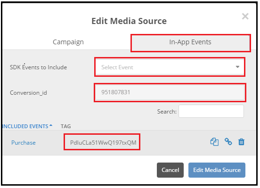The height and width of the screenshot is (188, 260).
Task: Close the Edit Media Source dialog
Action: click(245, 16)
